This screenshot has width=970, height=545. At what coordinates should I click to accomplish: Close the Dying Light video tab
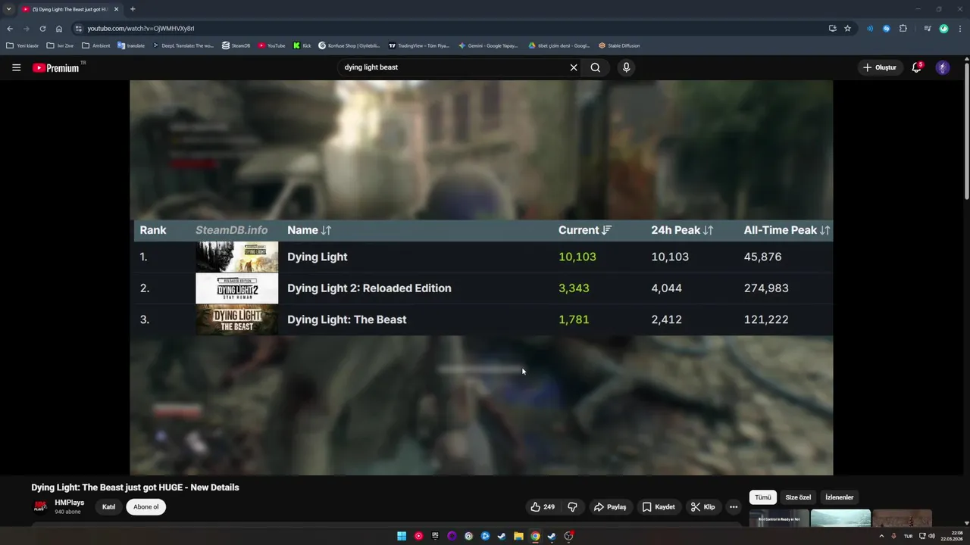click(116, 9)
